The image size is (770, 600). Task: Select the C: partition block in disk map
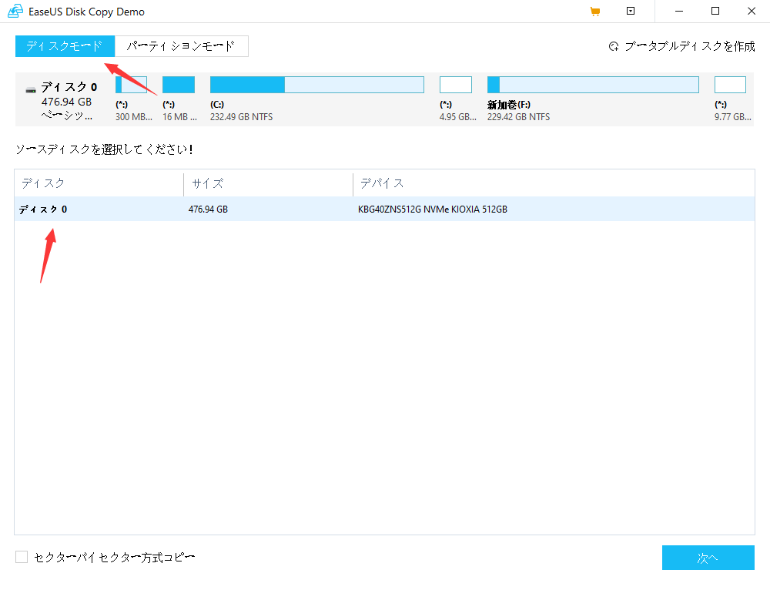tap(316, 84)
